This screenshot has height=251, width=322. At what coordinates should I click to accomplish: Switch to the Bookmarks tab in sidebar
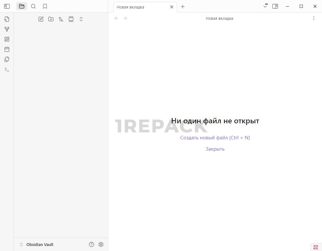tap(45, 6)
